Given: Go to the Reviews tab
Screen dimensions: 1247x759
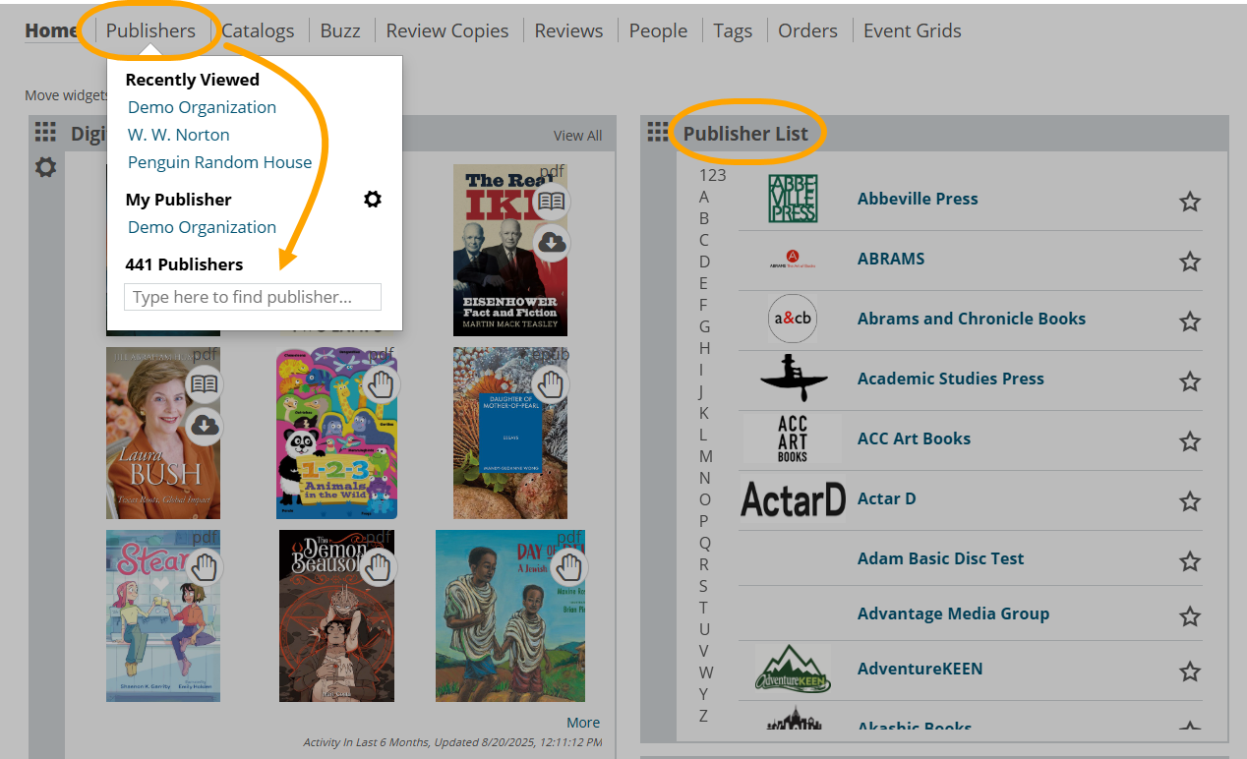Looking at the screenshot, I should pyautogui.click(x=568, y=30).
